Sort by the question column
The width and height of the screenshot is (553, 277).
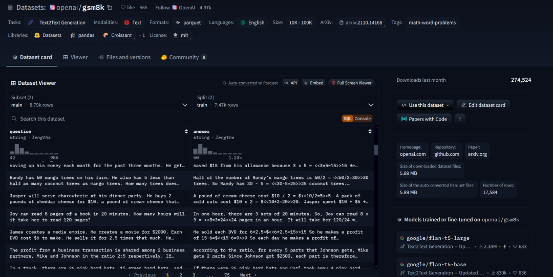pyautogui.click(x=186, y=132)
